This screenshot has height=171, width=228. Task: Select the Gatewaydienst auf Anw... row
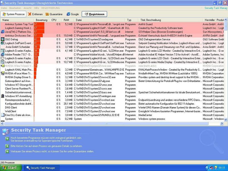click(x=112, y=81)
